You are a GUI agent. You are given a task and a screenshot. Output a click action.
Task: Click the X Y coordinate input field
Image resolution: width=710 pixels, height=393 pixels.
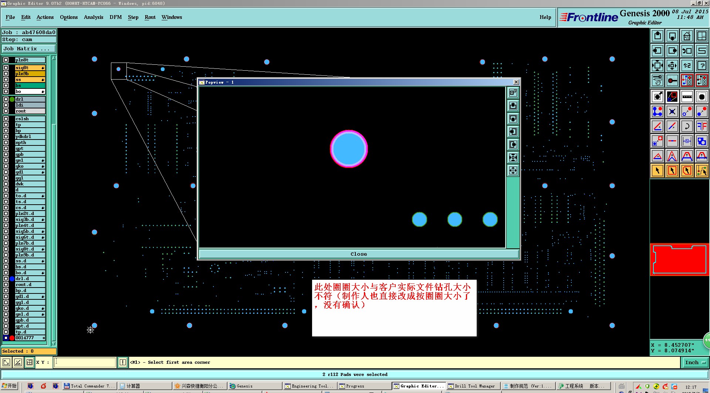click(x=85, y=362)
